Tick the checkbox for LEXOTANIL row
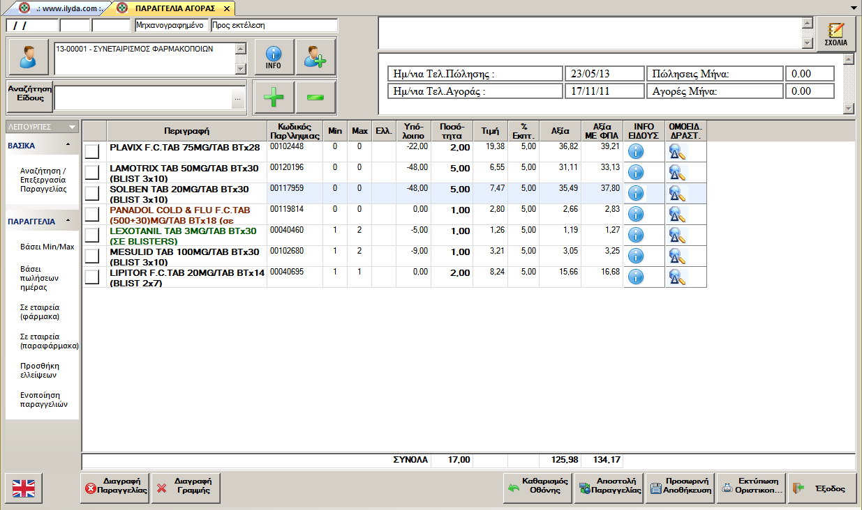The image size is (862, 510). coord(92,235)
